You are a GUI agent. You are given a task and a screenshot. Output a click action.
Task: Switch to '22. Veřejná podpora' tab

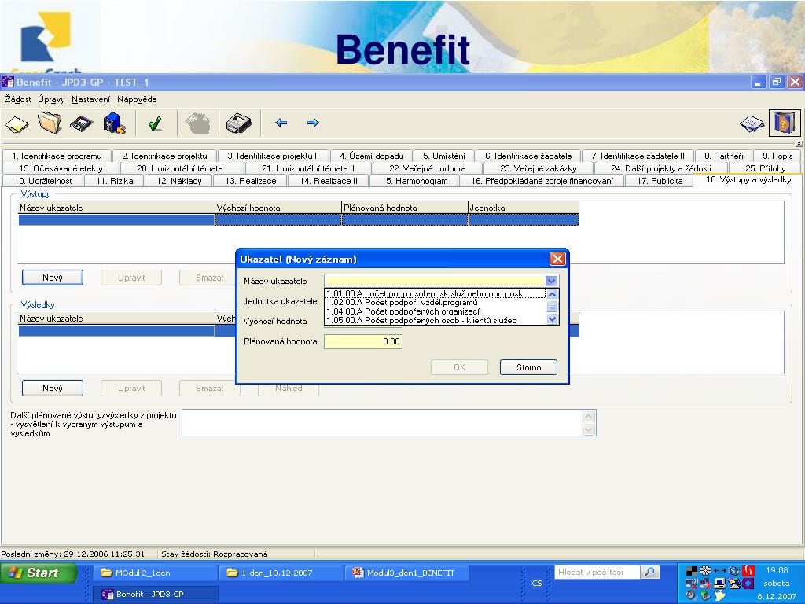[427, 168]
